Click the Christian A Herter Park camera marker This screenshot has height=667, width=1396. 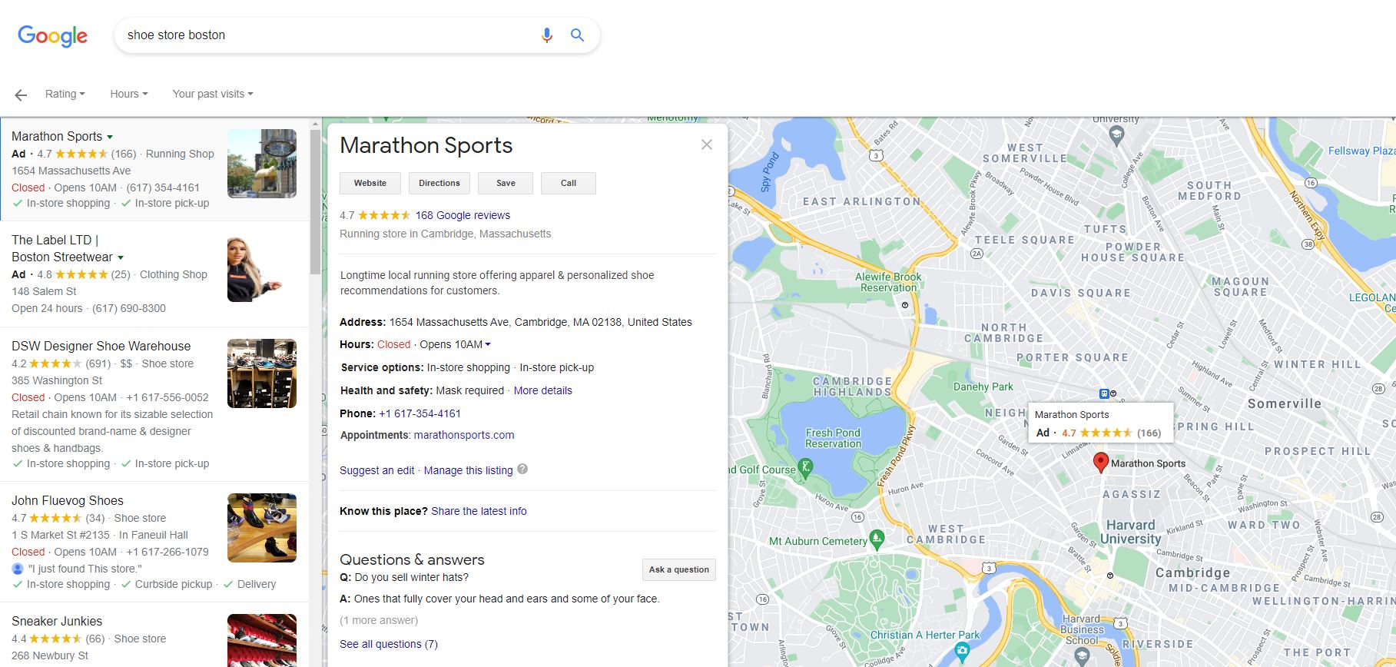[962, 652]
